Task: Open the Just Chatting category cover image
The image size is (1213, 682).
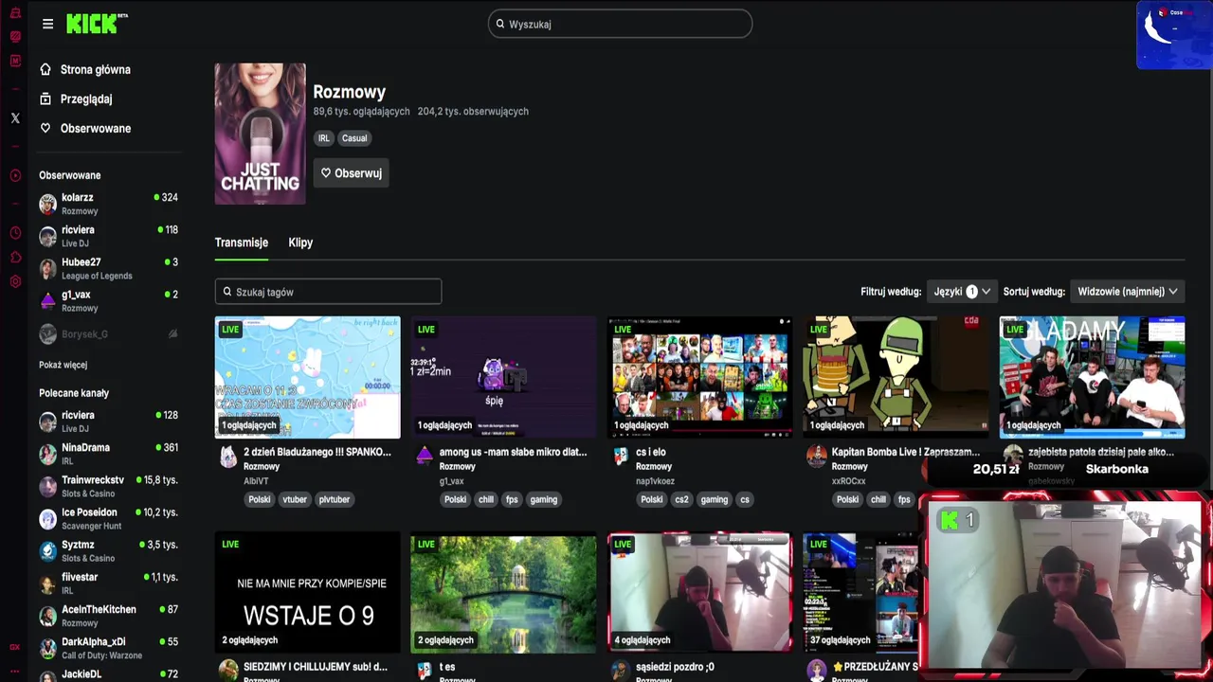Action: point(260,134)
